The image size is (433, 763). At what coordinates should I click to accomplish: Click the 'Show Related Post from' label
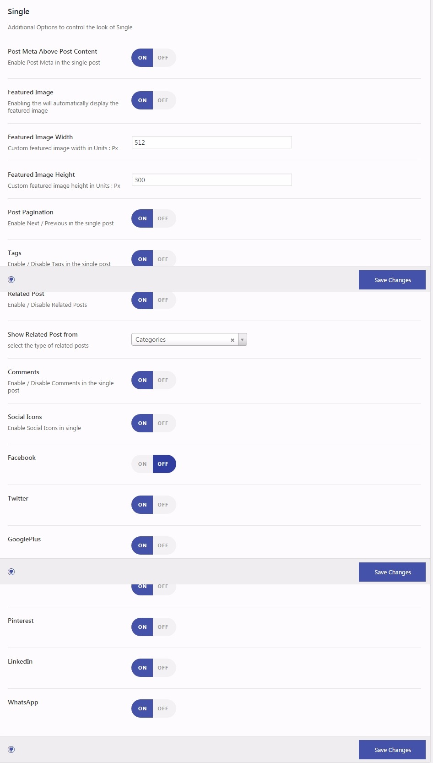pos(43,334)
